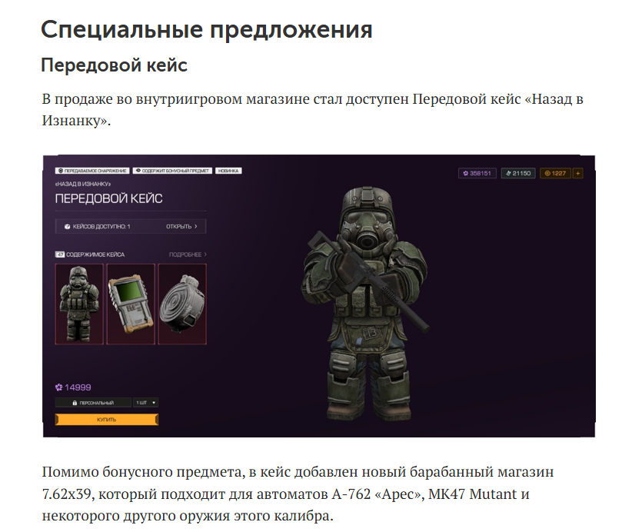The width and height of the screenshot is (632, 532).
Task: Open the 1 ШТ quantity dropdown
Action: point(145,403)
